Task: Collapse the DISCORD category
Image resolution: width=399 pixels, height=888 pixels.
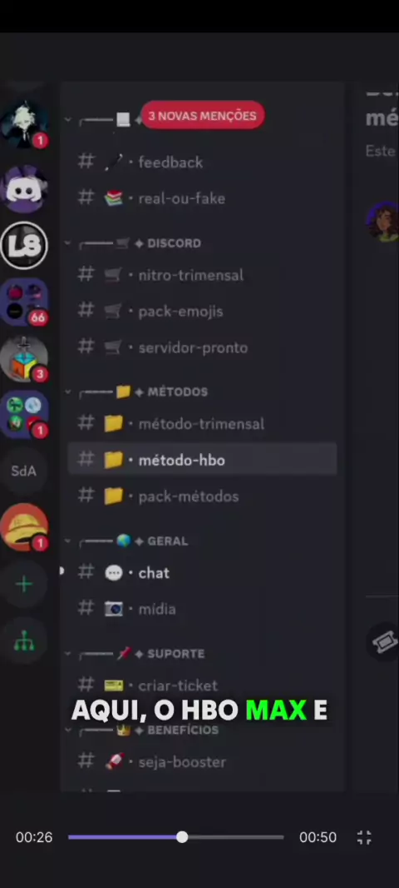Action: [134, 243]
